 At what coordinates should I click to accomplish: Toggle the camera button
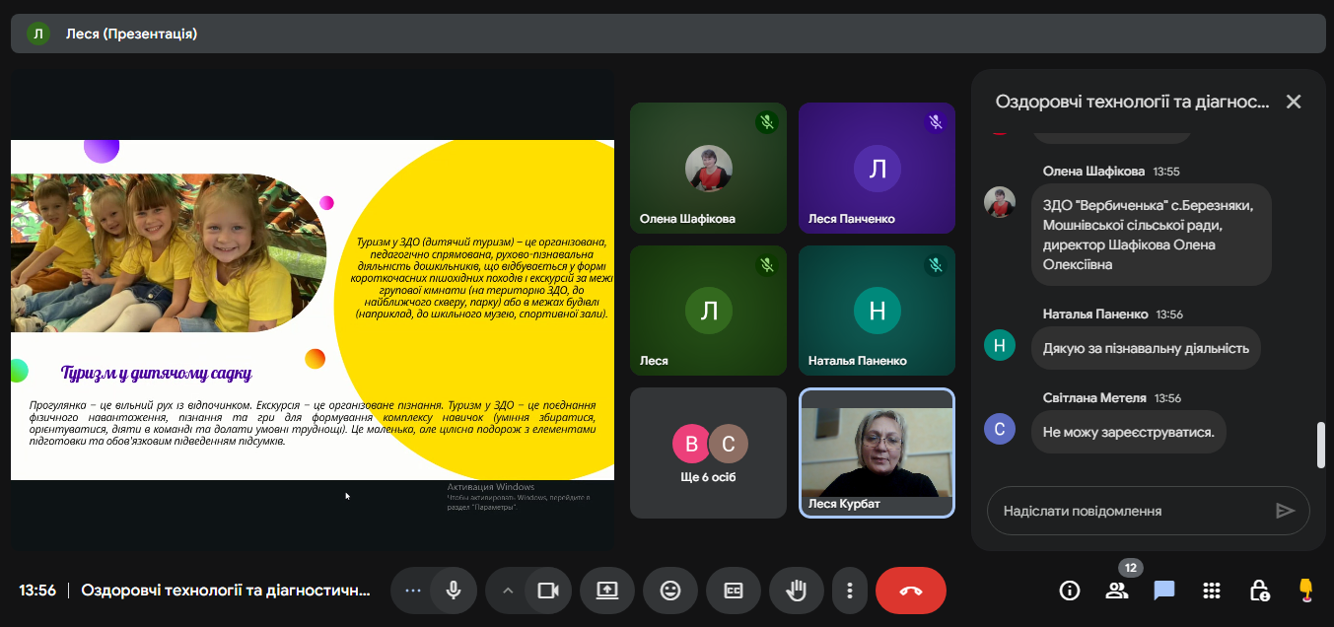(x=547, y=591)
